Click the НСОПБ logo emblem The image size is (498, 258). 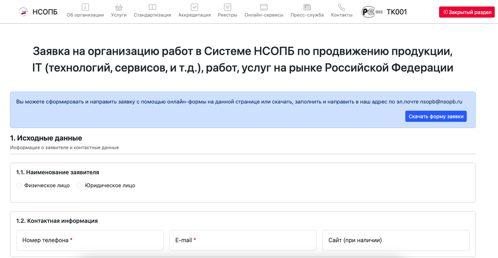23,12
